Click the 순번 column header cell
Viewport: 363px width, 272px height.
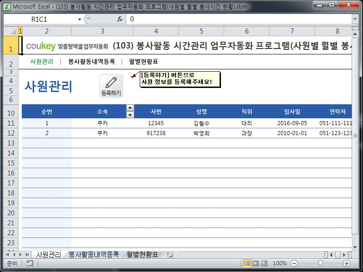click(x=47, y=112)
